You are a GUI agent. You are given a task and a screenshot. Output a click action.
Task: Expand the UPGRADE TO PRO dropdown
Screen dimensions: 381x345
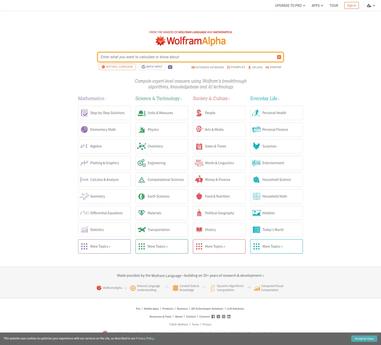[290, 5]
